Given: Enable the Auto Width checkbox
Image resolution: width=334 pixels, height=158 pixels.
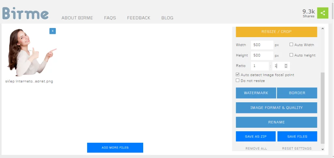Looking at the screenshot, I should pos(291,45).
